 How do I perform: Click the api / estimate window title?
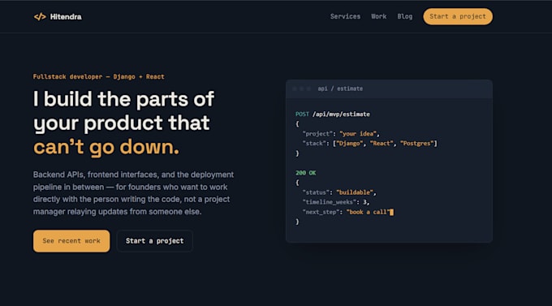point(340,88)
